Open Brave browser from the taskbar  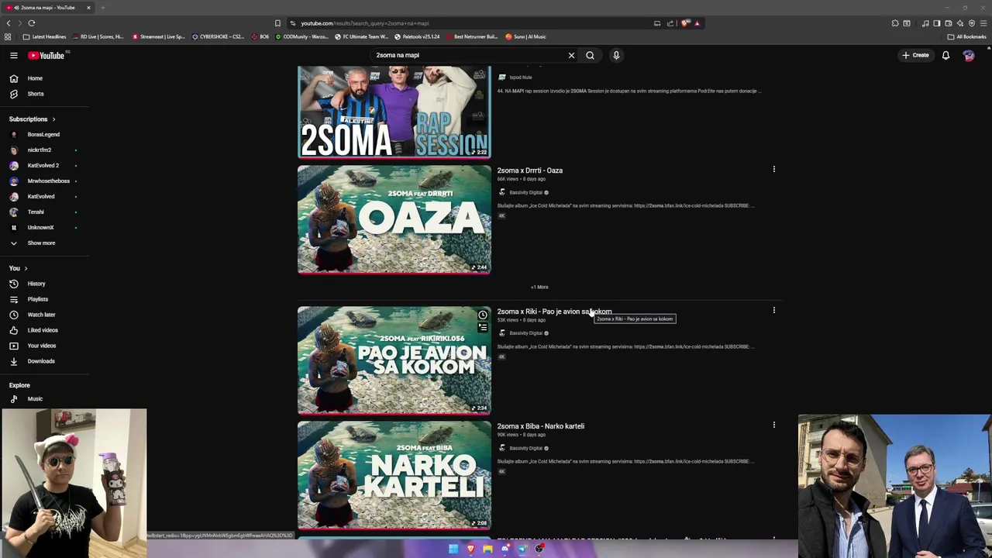coord(470,549)
